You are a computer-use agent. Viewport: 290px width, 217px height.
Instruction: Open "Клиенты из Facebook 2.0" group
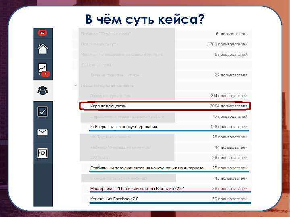pos(114,199)
